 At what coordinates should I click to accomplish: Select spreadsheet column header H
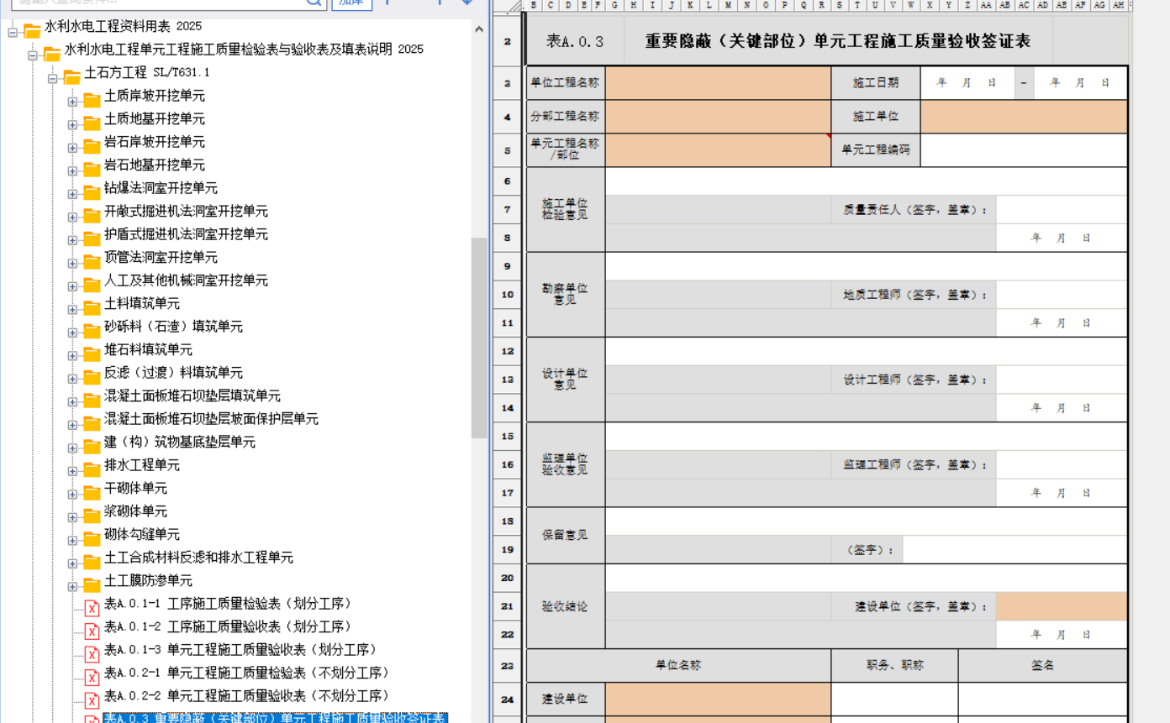(635, 5)
